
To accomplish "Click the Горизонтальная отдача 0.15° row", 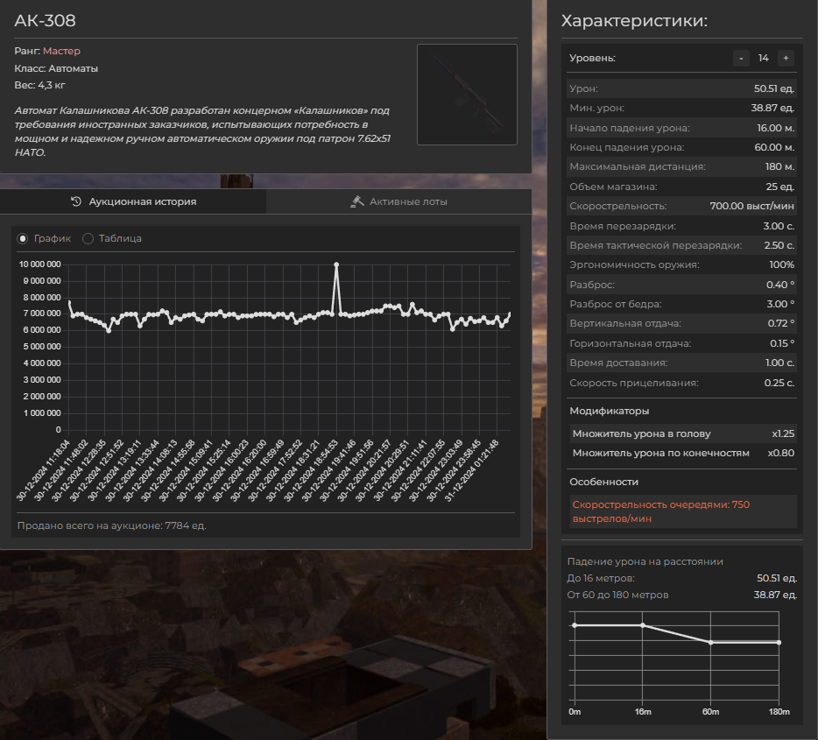I will click(x=681, y=343).
